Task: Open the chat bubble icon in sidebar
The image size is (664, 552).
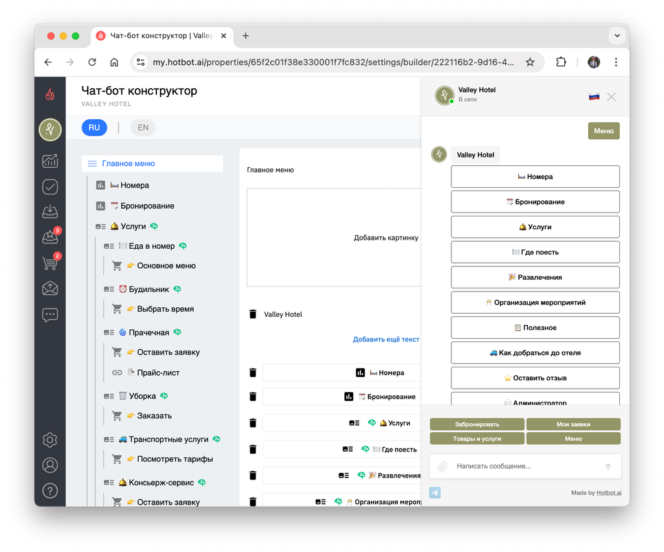Action: (x=50, y=315)
